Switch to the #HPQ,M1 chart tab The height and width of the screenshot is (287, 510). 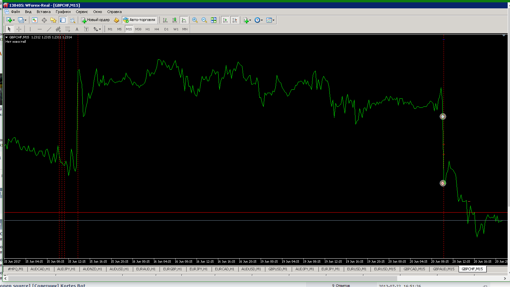(x=15, y=269)
